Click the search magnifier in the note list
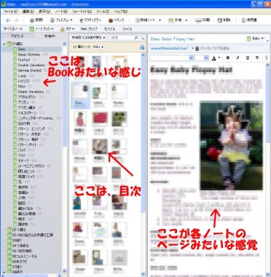Image resolution: width=271 pixels, height=277 pixels. (136, 38)
